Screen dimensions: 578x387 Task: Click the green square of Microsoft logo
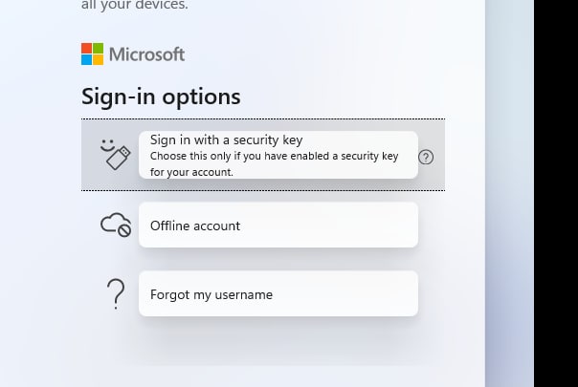(x=98, y=48)
